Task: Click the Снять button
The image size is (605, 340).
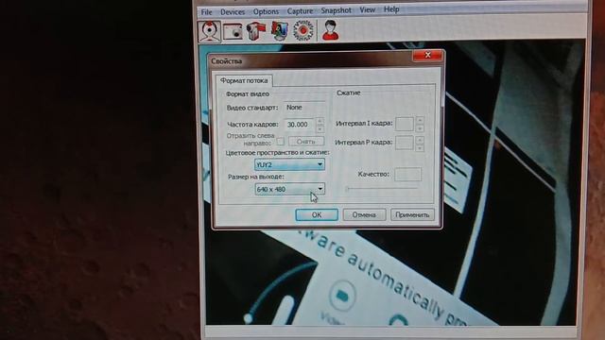Action: pos(306,141)
